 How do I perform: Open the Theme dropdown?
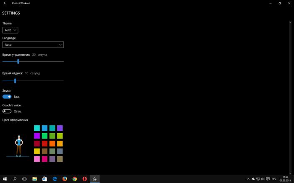point(10,30)
